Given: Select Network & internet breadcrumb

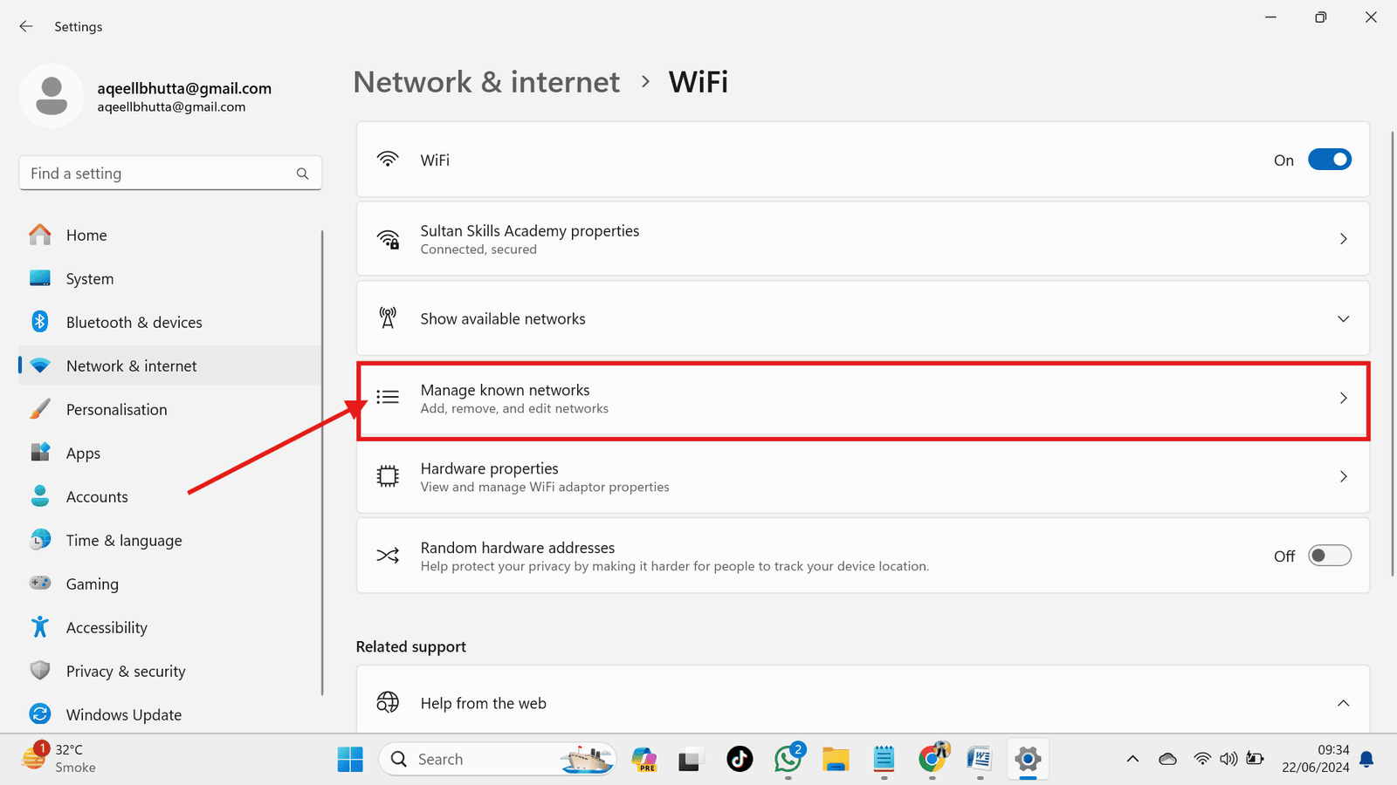Looking at the screenshot, I should click(x=486, y=81).
